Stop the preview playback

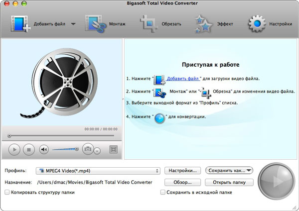click(x=29, y=150)
